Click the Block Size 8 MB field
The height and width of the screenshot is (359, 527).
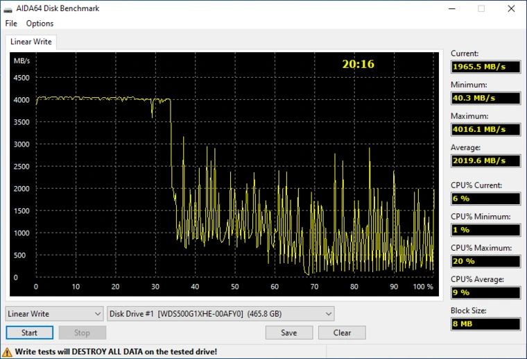485,324
